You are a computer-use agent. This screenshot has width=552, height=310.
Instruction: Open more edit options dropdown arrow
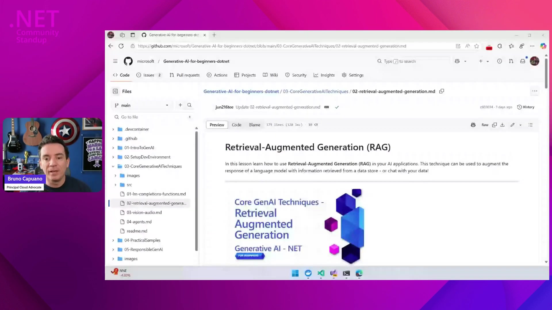[x=520, y=125]
